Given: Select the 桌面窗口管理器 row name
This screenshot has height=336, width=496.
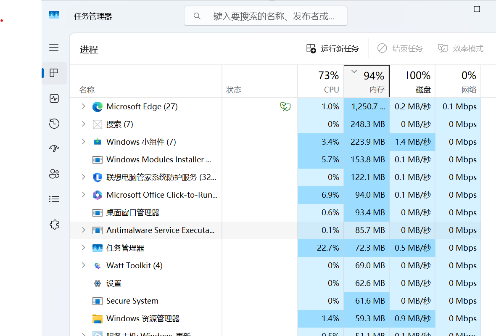Looking at the screenshot, I should point(133,213).
